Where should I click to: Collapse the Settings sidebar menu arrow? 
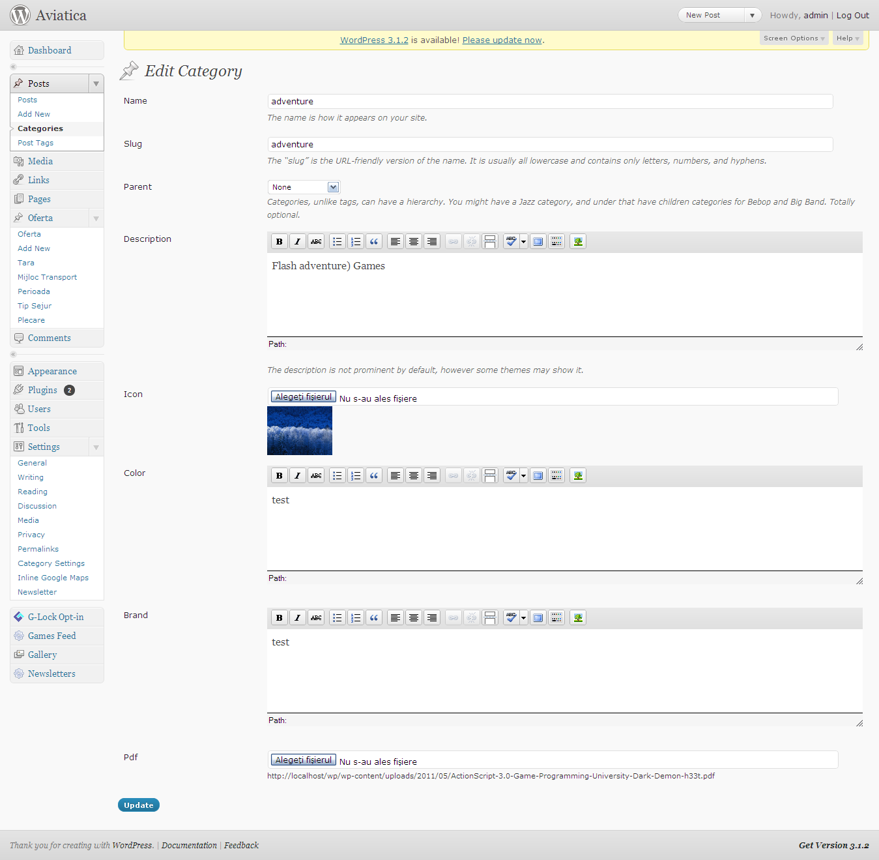pyautogui.click(x=96, y=447)
